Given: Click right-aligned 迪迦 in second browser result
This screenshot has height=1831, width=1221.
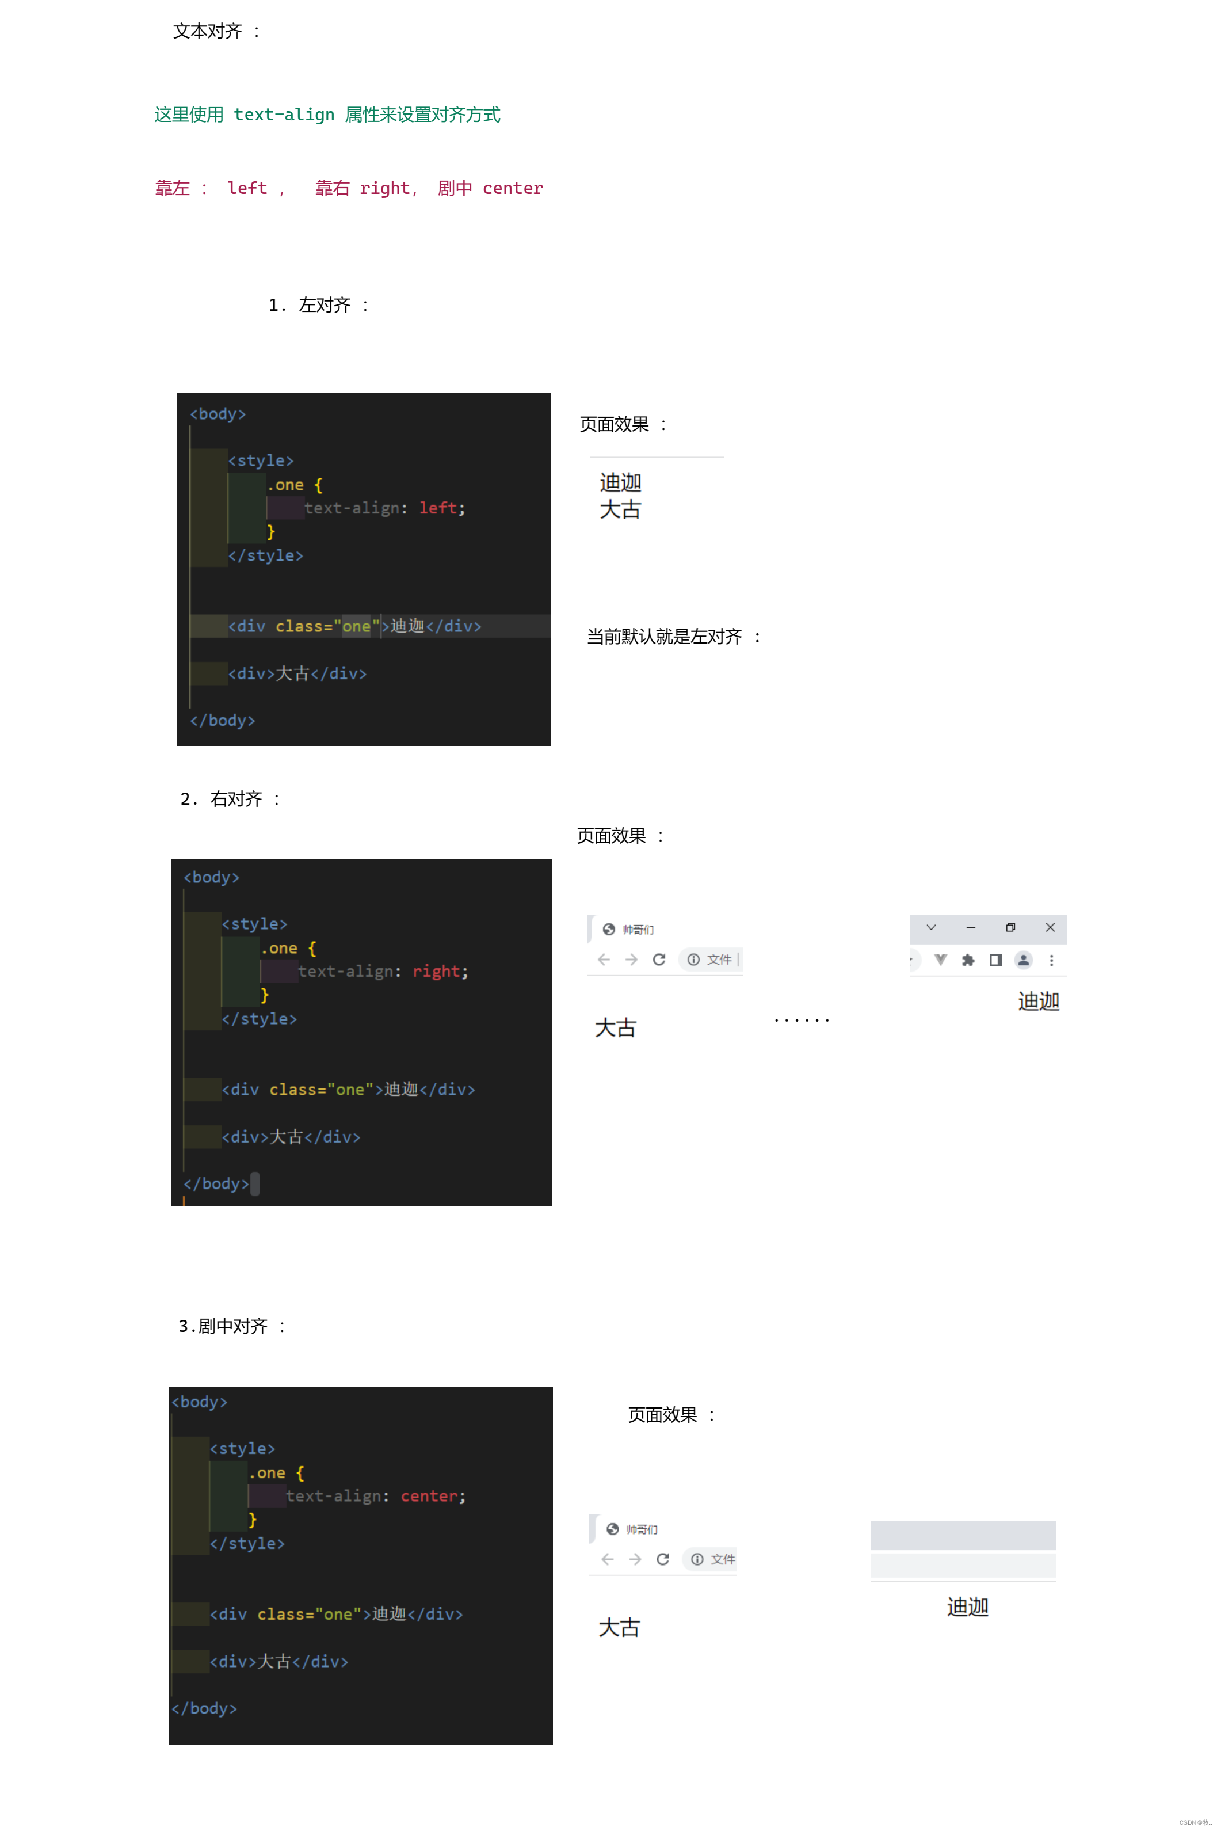Looking at the screenshot, I should [1039, 1001].
